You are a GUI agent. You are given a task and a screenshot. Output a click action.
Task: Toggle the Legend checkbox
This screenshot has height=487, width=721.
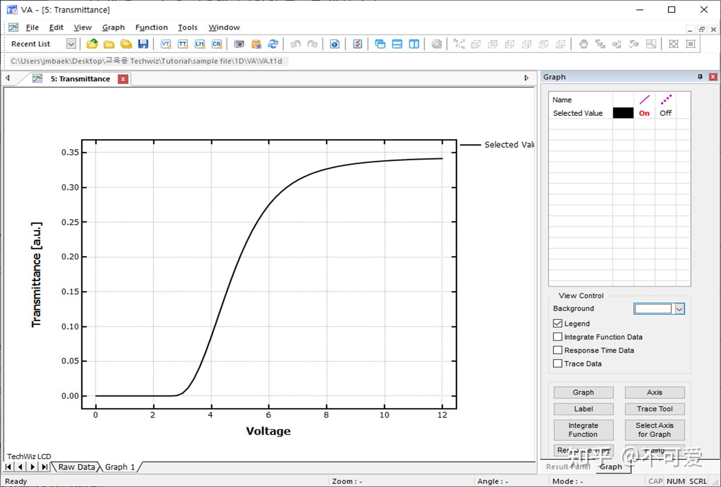tap(557, 324)
